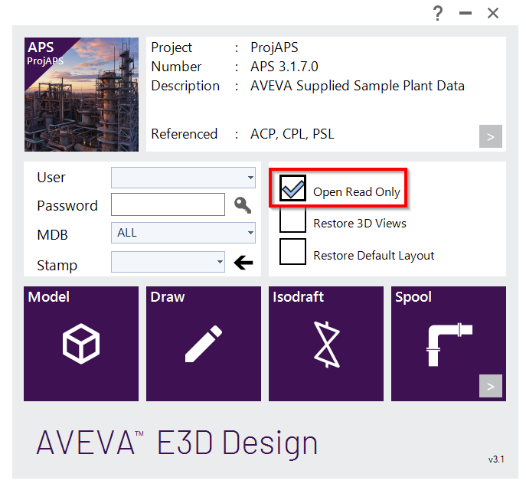Open the Draw module tile
This screenshot has height=487, width=526.
(x=204, y=344)
